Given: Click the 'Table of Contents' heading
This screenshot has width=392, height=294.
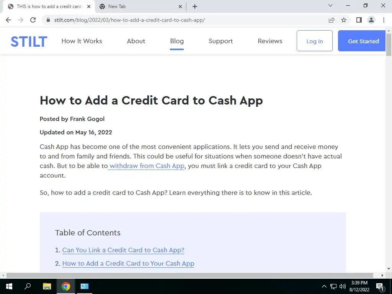Looking at the screenshot, I should coord(88,233).
